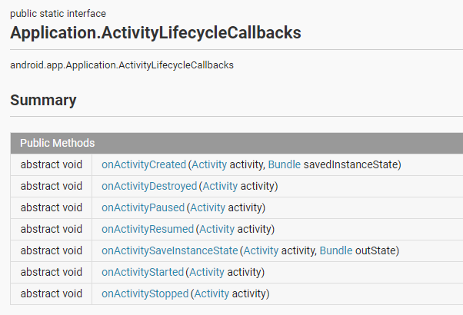Click the onActivityPaused method link
This screenshot has height=315, width=463.
143,207
